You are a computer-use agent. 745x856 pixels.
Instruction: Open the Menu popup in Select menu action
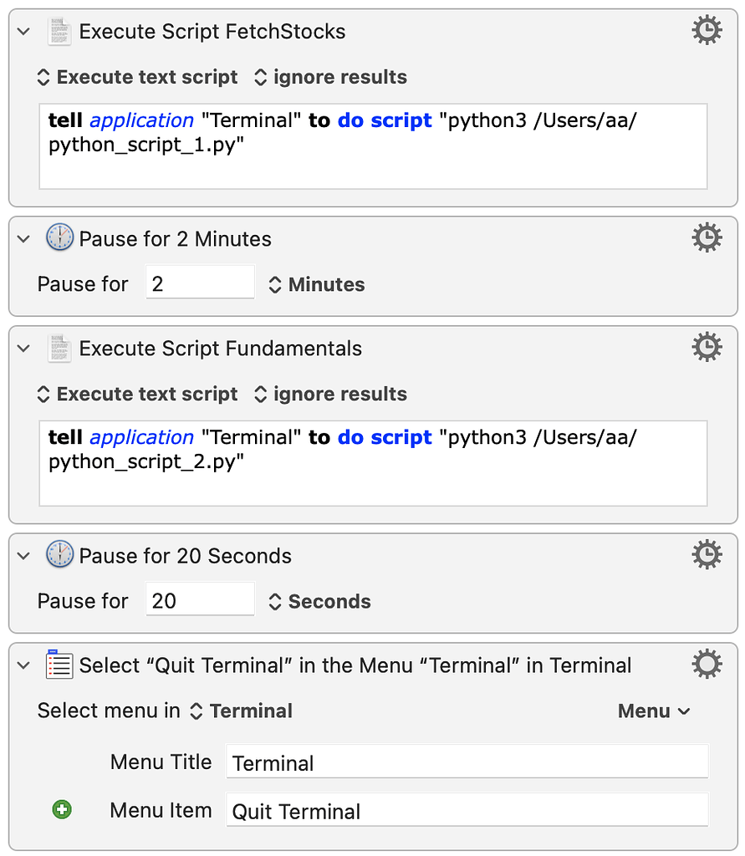(654, 711)
